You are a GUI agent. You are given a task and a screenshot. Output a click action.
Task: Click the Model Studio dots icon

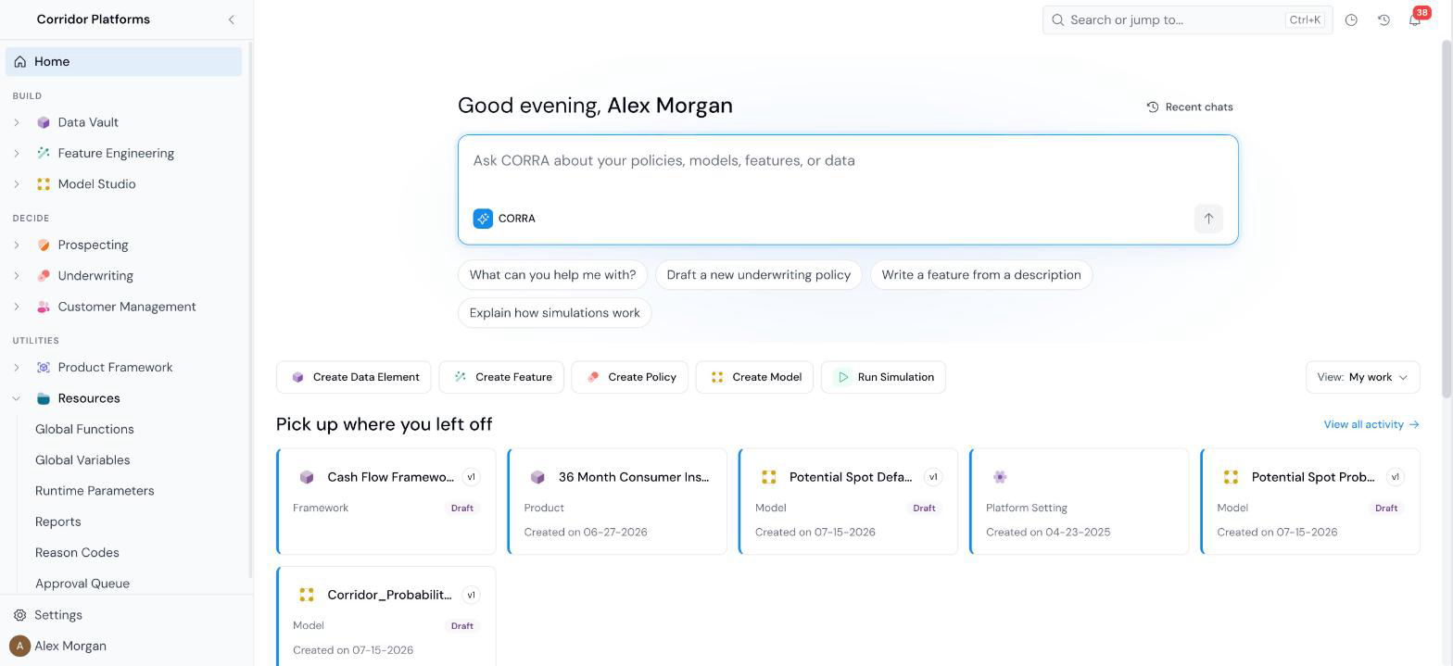44,184
